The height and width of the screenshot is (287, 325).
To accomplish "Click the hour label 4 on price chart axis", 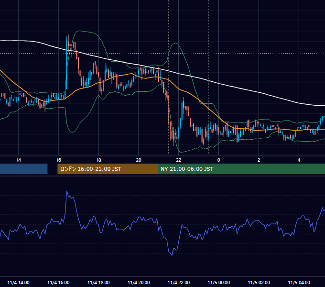I will click(299, 160).
